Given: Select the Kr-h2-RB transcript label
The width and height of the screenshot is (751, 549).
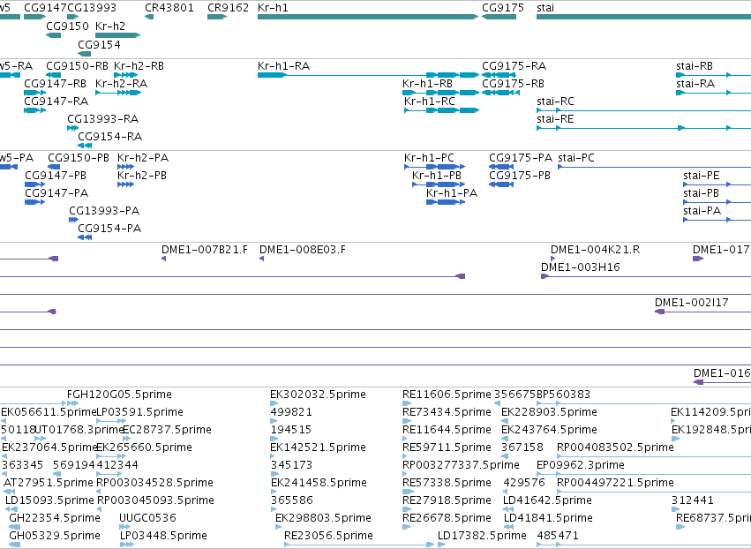Looking at the screenshot, I should click(x=139, y=65).
